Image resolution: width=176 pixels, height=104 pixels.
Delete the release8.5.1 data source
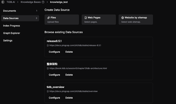pyautogui.click(x=69, y=52)
